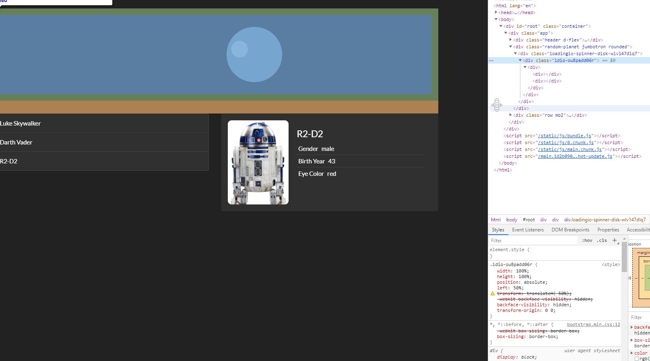The width and height of the screenshot is (650, 361).
Task: Click the Gender male detail row
Action: (360, 149)
